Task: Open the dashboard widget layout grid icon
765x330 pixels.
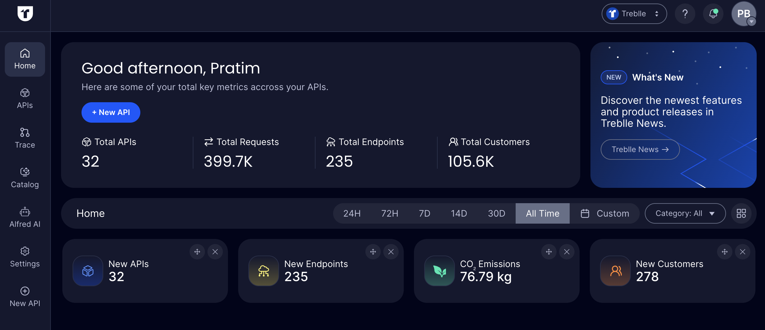Action: 741,213
